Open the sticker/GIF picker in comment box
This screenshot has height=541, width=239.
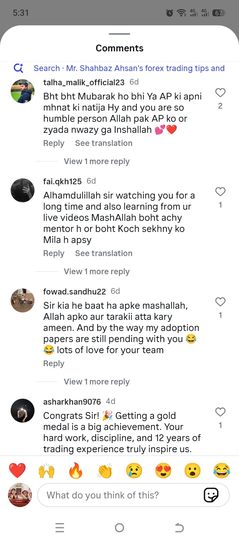(211, 495)
